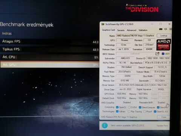Click the Release Date field Jul 7, 2019
This screenshot has height=136, width=181.
(123, 49)
